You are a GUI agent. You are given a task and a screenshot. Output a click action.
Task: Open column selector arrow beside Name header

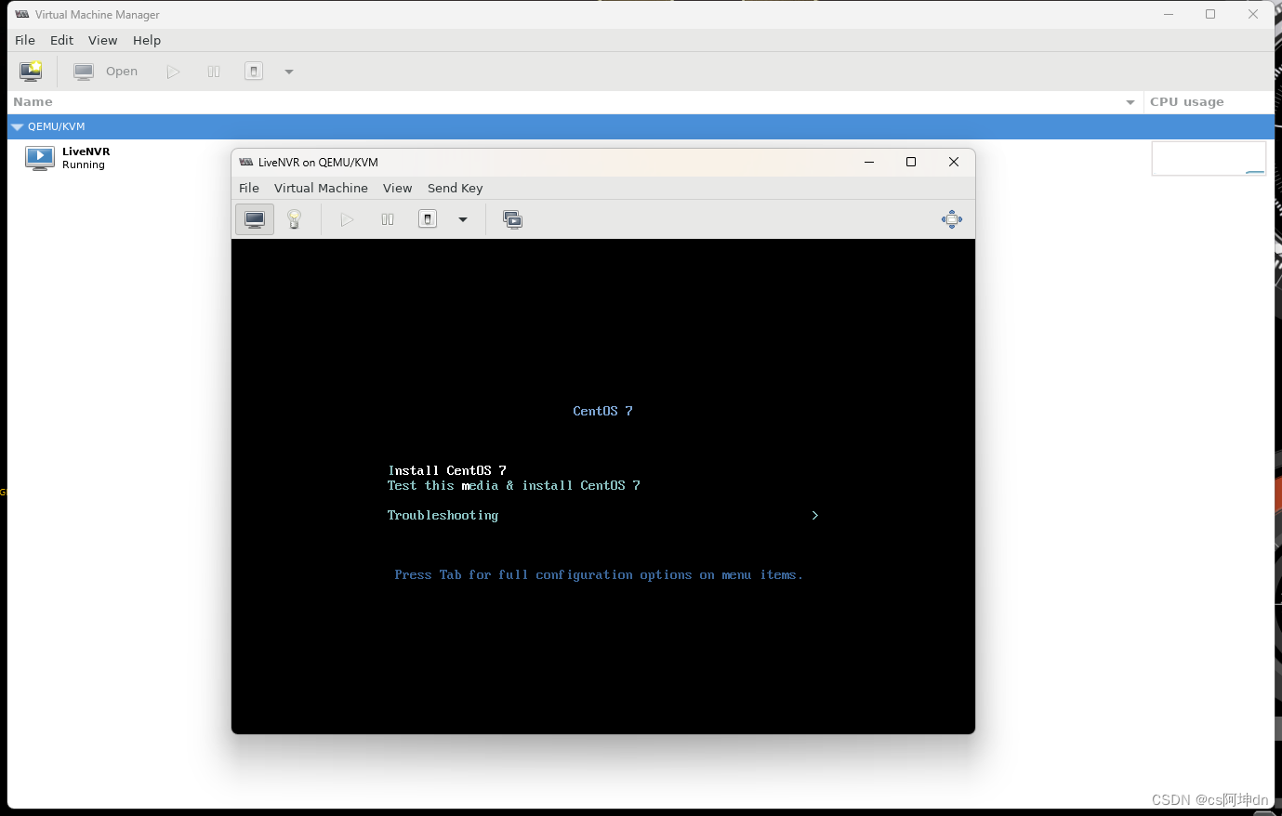[1130, 102]
